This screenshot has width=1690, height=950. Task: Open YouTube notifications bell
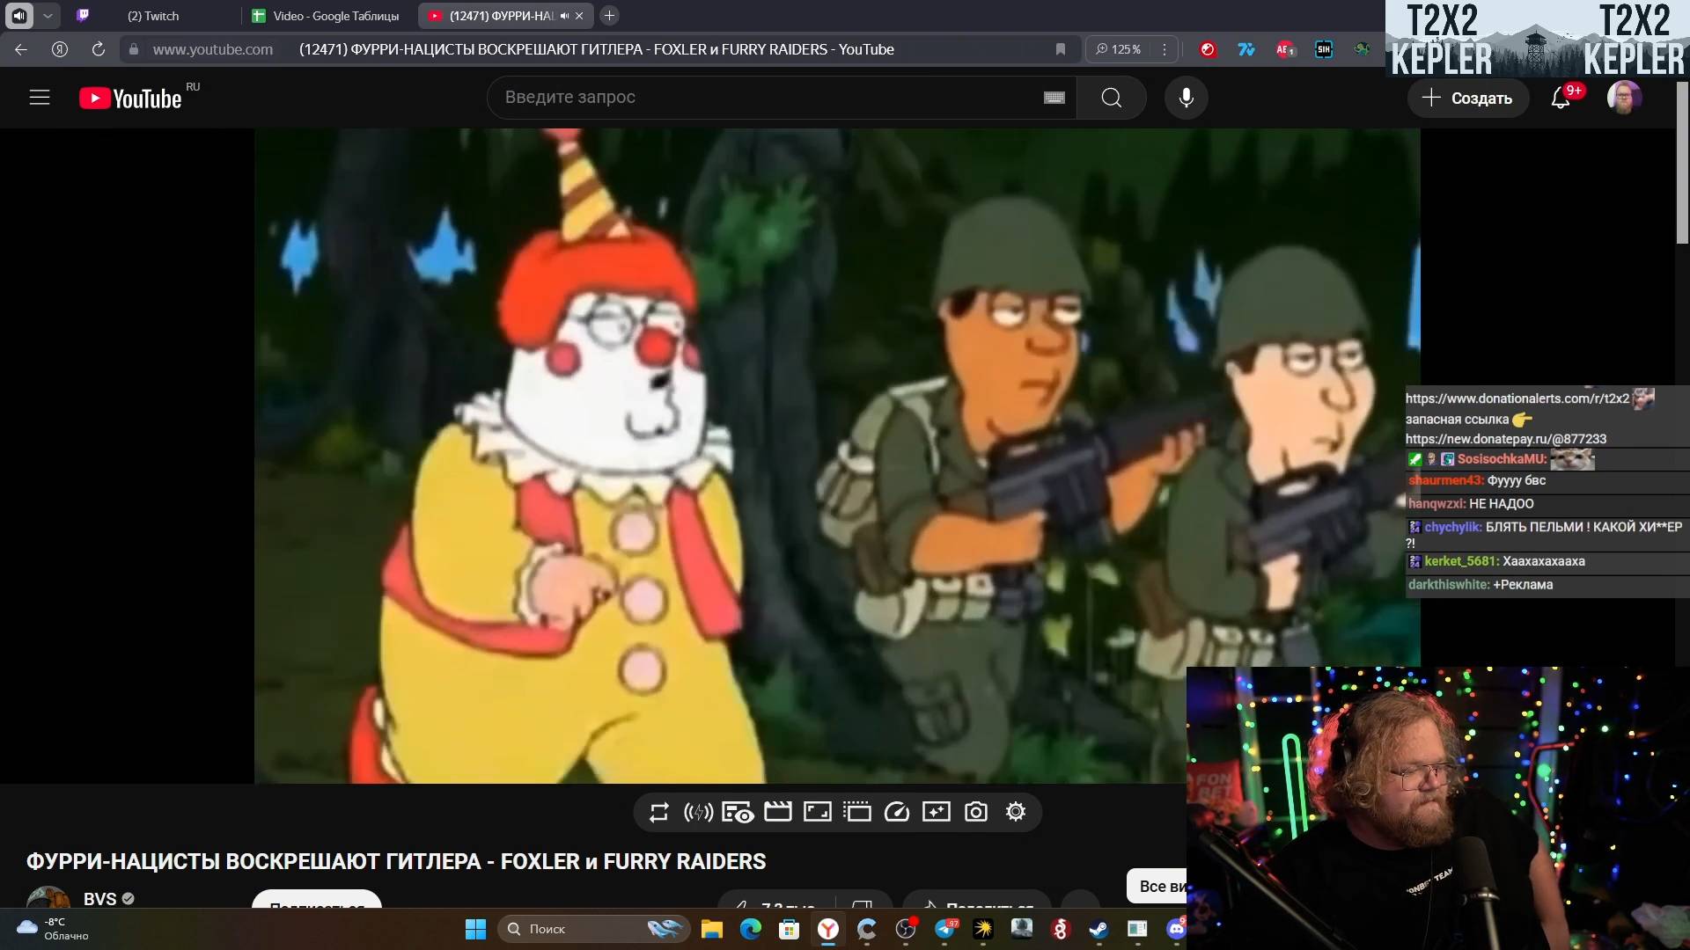(x=1561, y=98)
